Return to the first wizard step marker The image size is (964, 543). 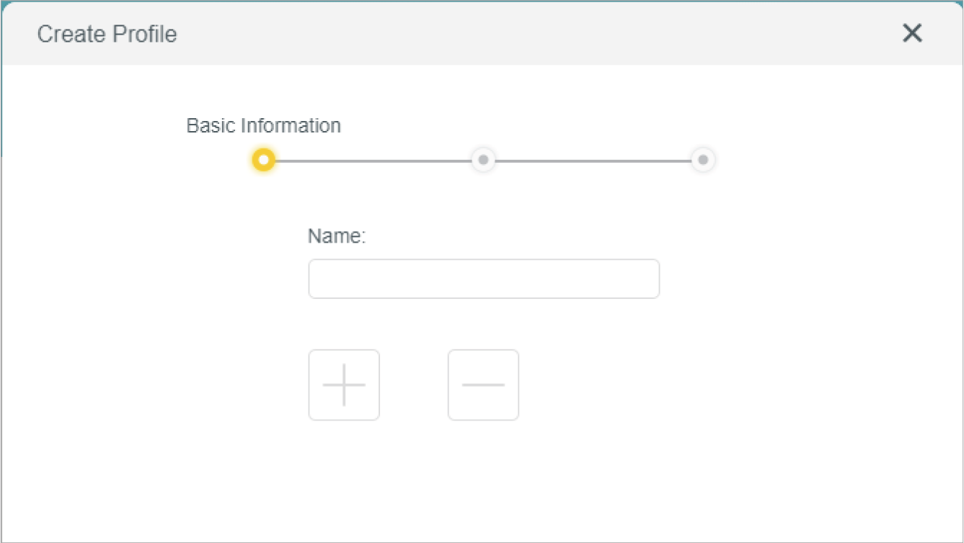pyautogui.click(x=264, y=160)
